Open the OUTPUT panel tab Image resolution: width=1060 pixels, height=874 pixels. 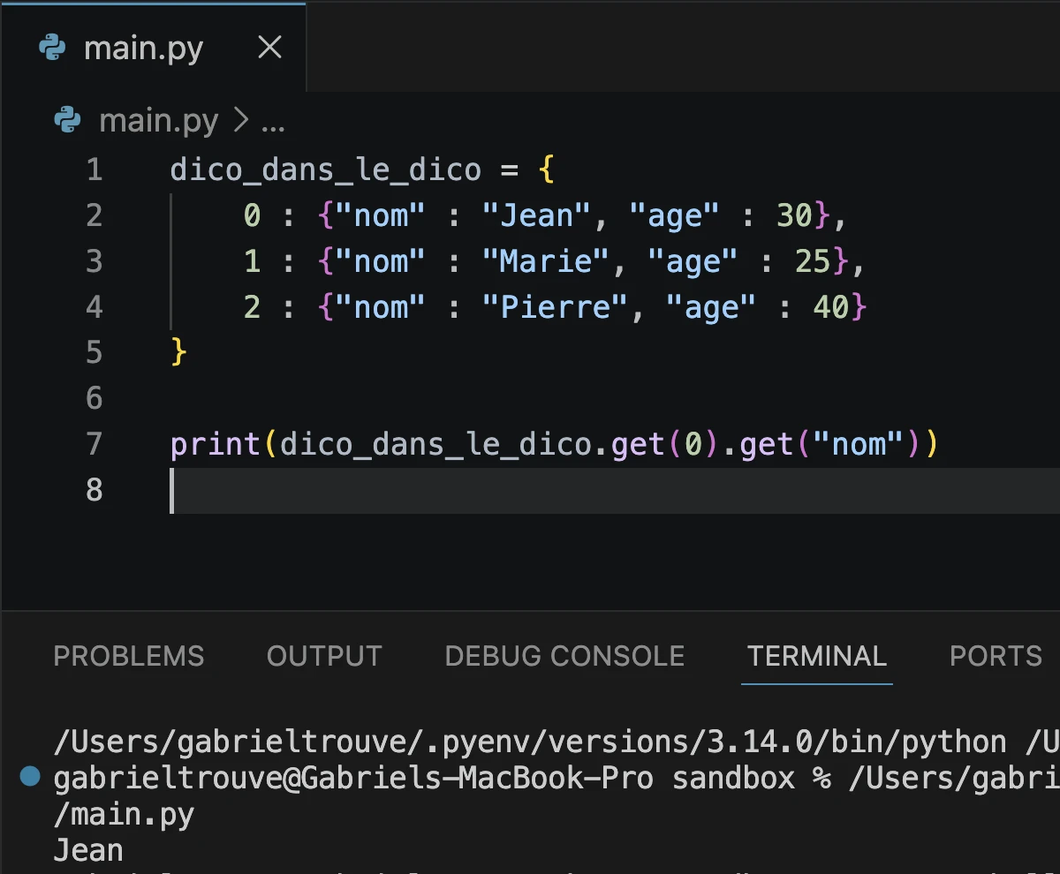324,656
